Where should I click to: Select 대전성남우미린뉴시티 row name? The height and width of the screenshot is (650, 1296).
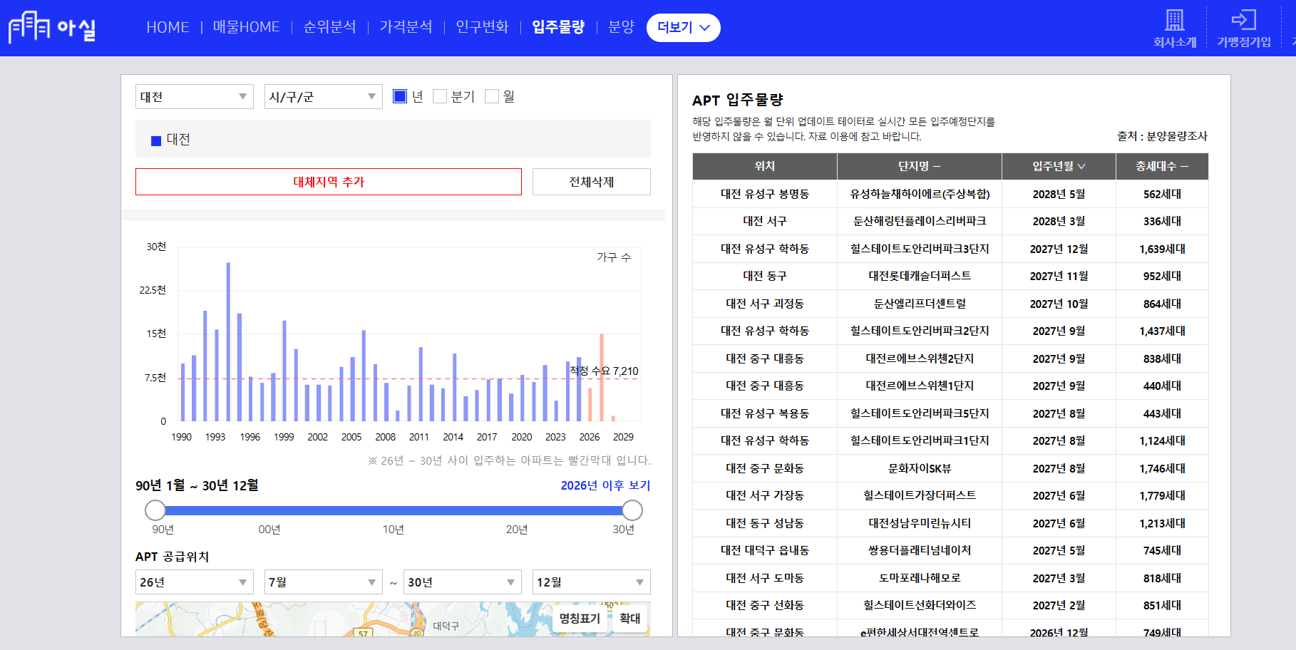(920, 523)
